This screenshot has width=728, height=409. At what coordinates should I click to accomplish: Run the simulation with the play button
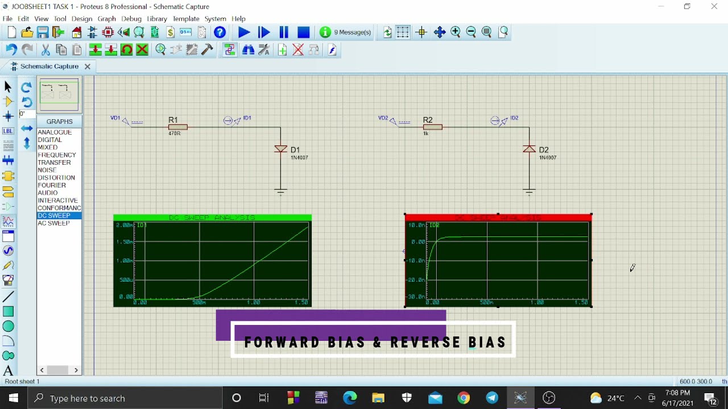pos(244,32)
